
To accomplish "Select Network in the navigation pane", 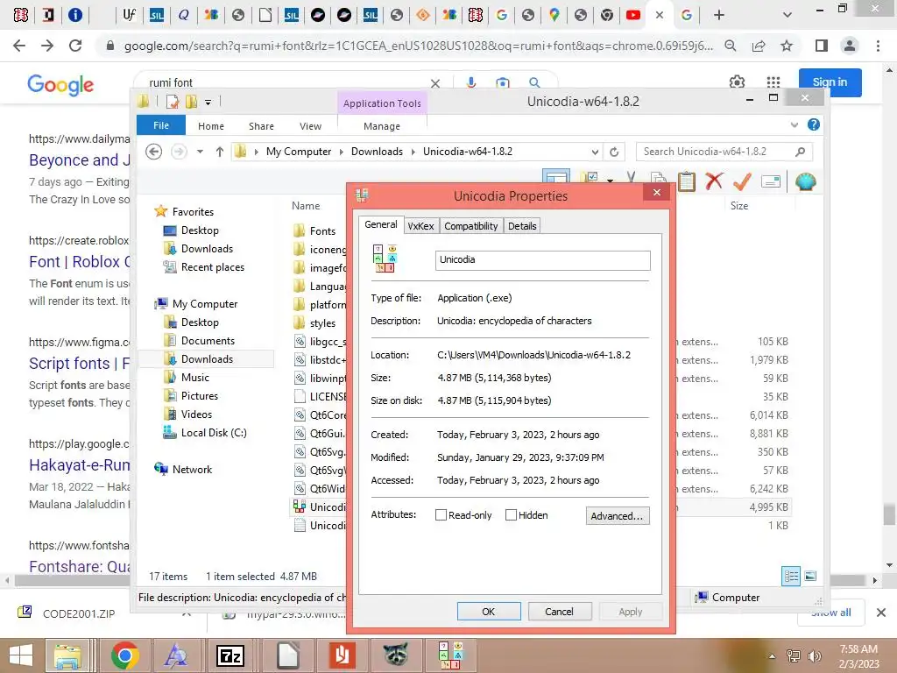I will (183, 470).
